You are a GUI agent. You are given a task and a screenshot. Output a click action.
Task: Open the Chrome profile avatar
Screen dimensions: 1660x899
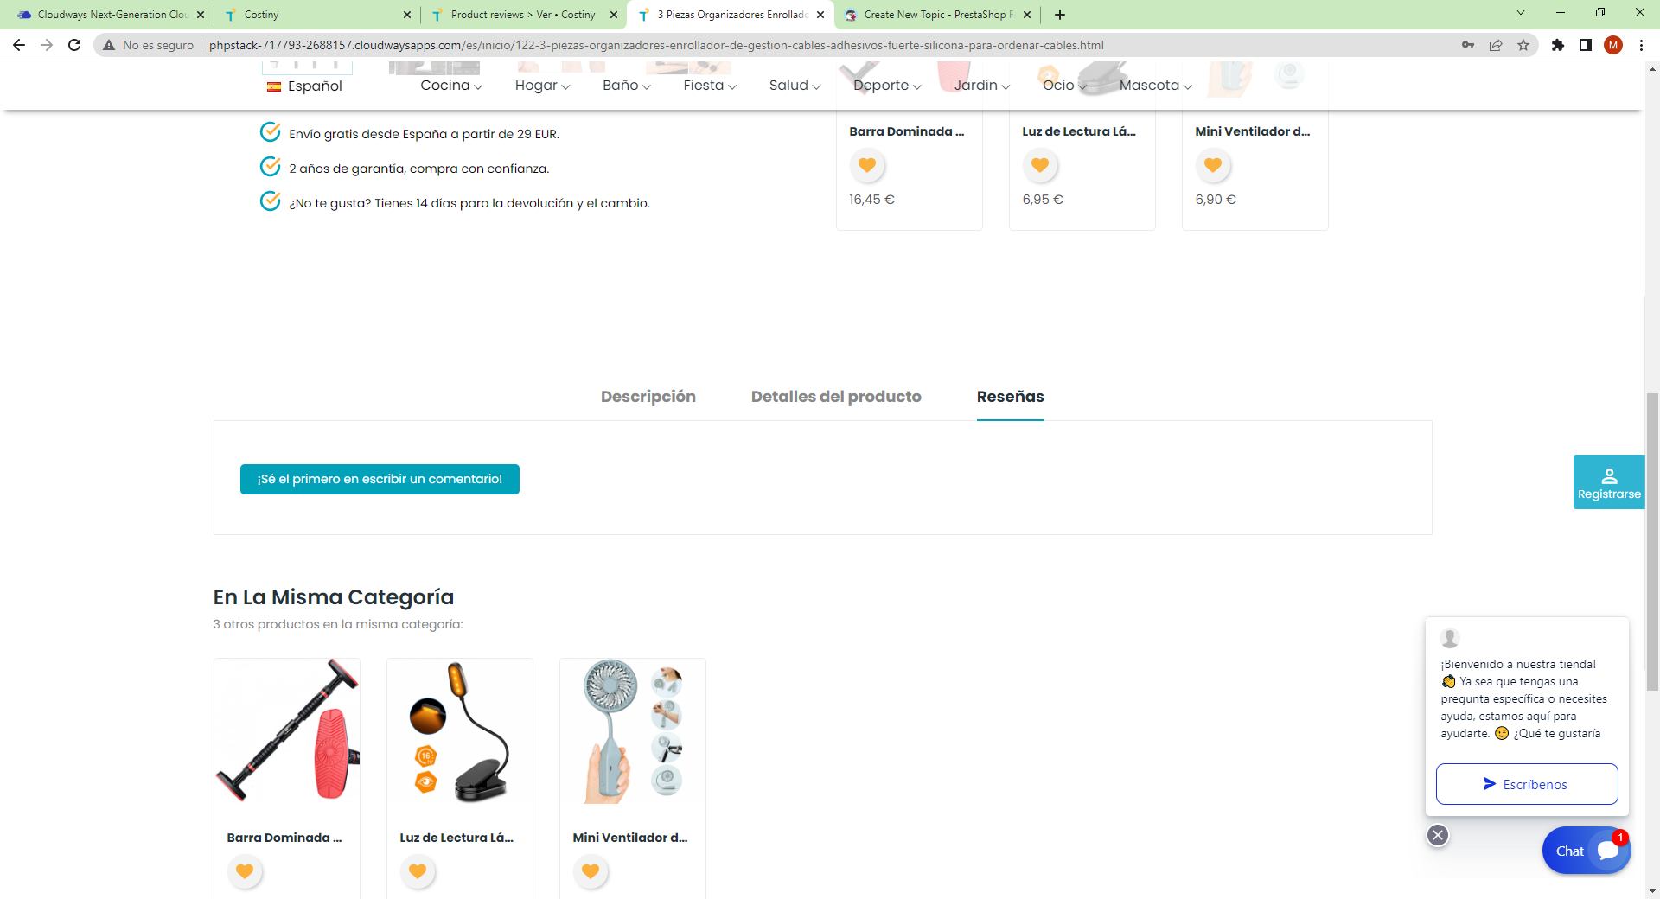[x=1613, y=45]
